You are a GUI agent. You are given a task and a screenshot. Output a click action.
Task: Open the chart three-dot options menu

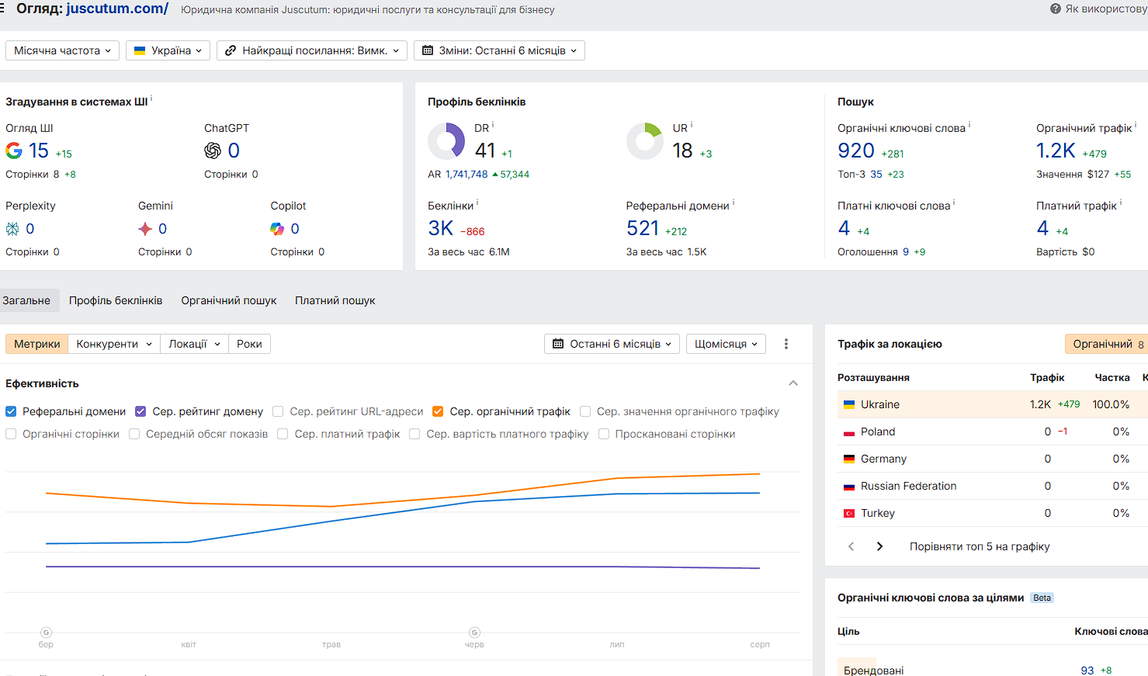pos(786,344)
